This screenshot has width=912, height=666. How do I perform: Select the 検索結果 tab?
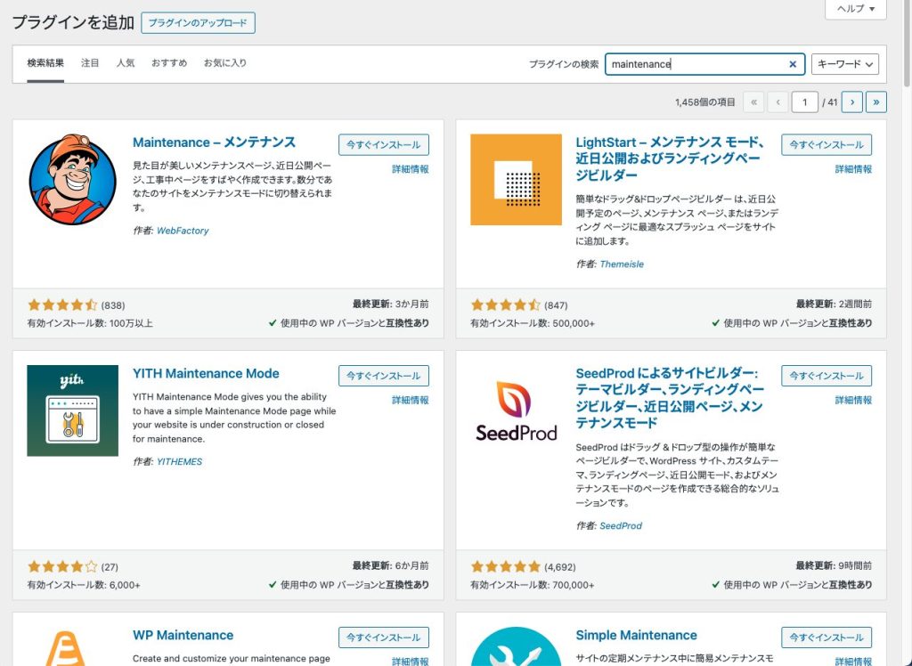click(x=45, y=63)
